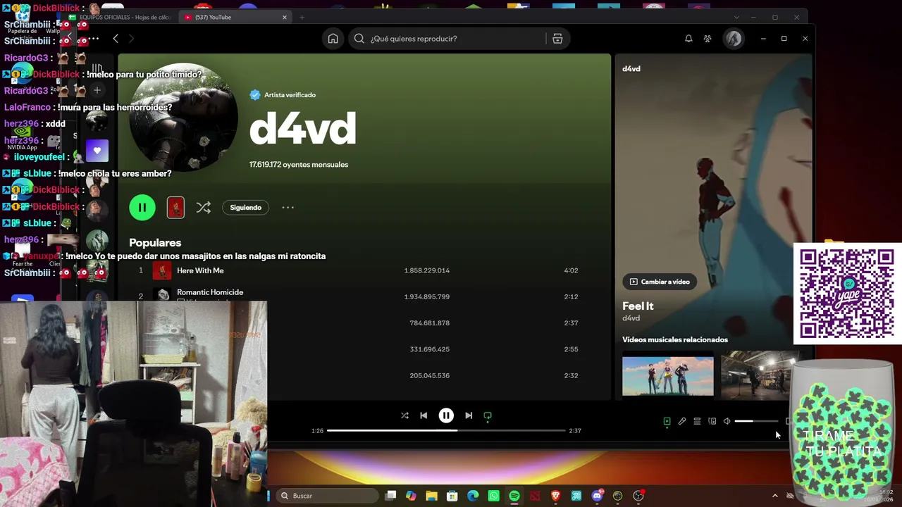Close the YouTube browser tab
The image size is (902, 507).
(285, 17)
